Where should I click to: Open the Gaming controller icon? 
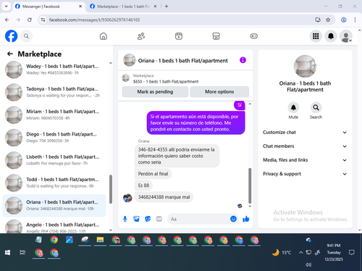[253, 36]
